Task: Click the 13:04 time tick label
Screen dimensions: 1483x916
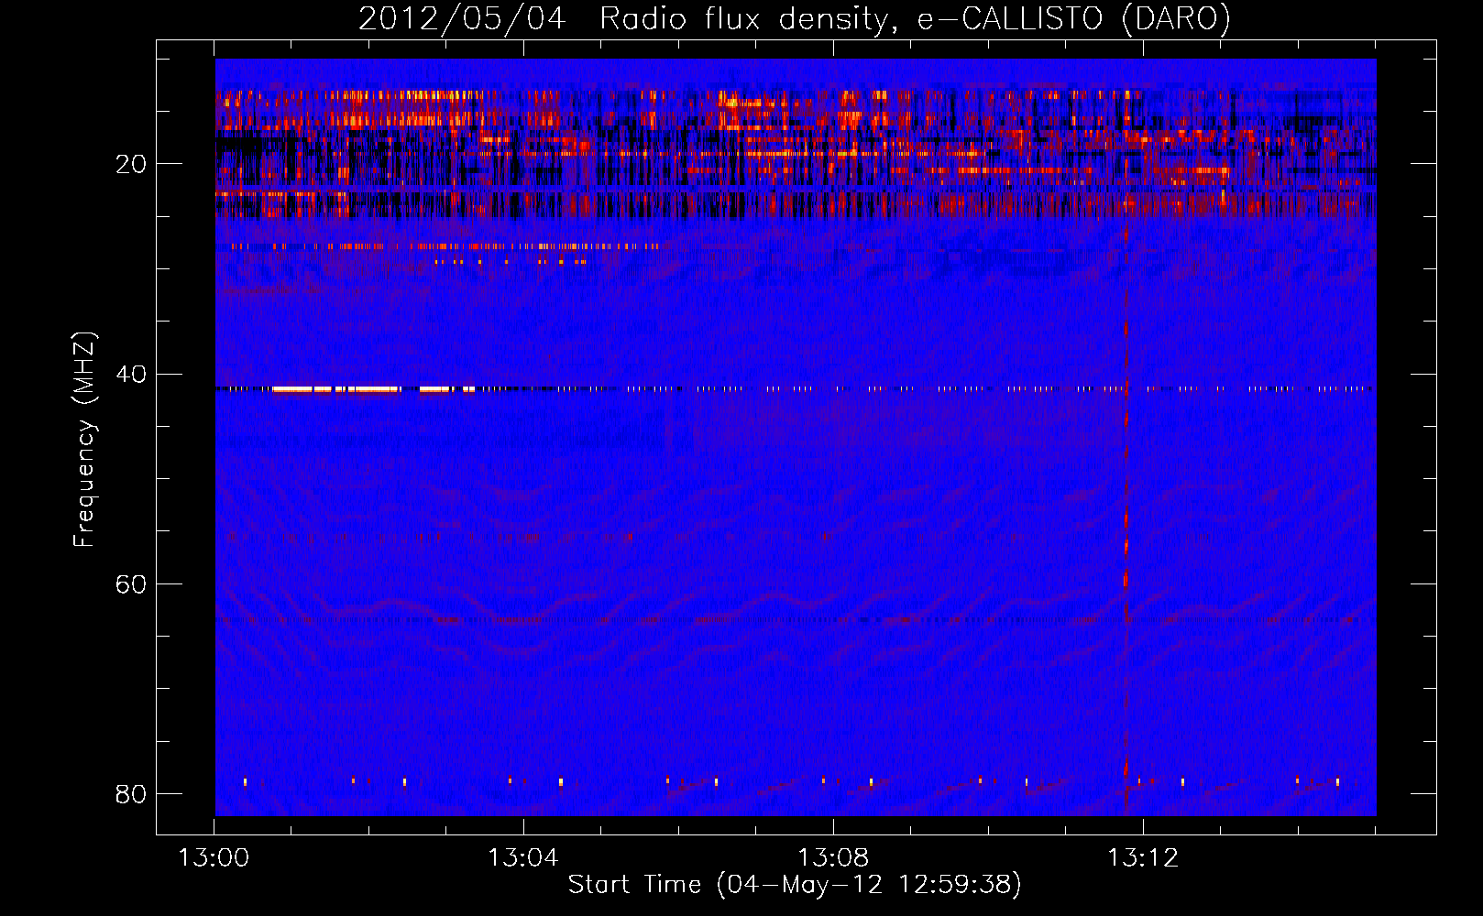Action: [523, 858]
